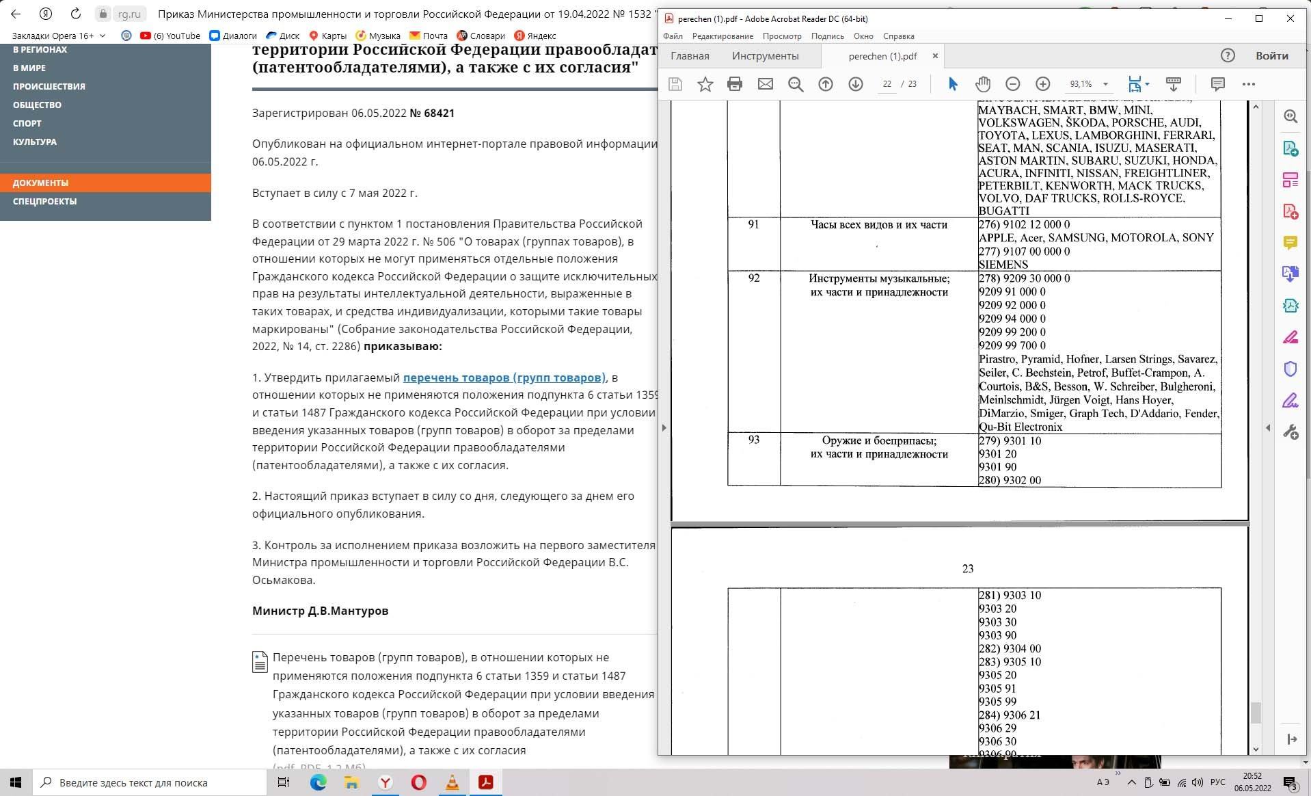Screen dimensions: 1311x796
Task: Open yellow Comment tool in right pane
Action: 1290,243
